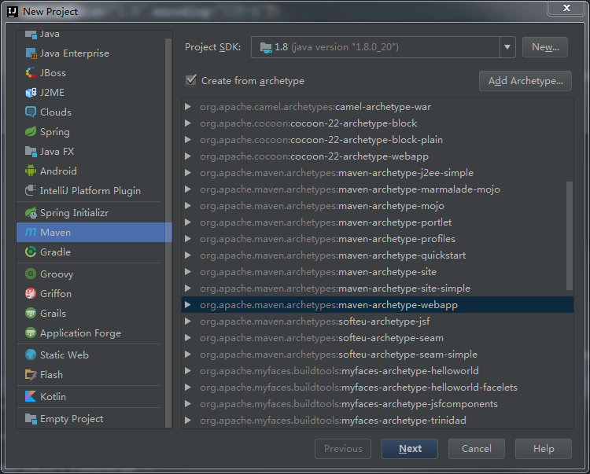
Task: Select myfaces-archetype-helloworld-facelets row
Action: tap(378, 388)
